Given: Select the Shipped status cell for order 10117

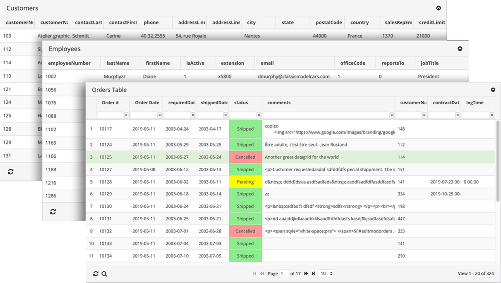Looking at the screenshot, I should 245,129.
